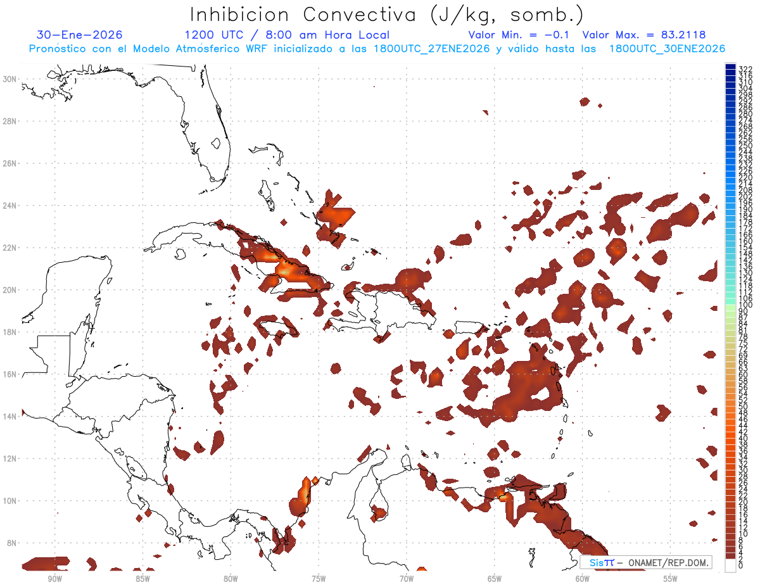The image size is (760, 587).
Task: Click the '26N' latitude label
Action: pos(10,163)
